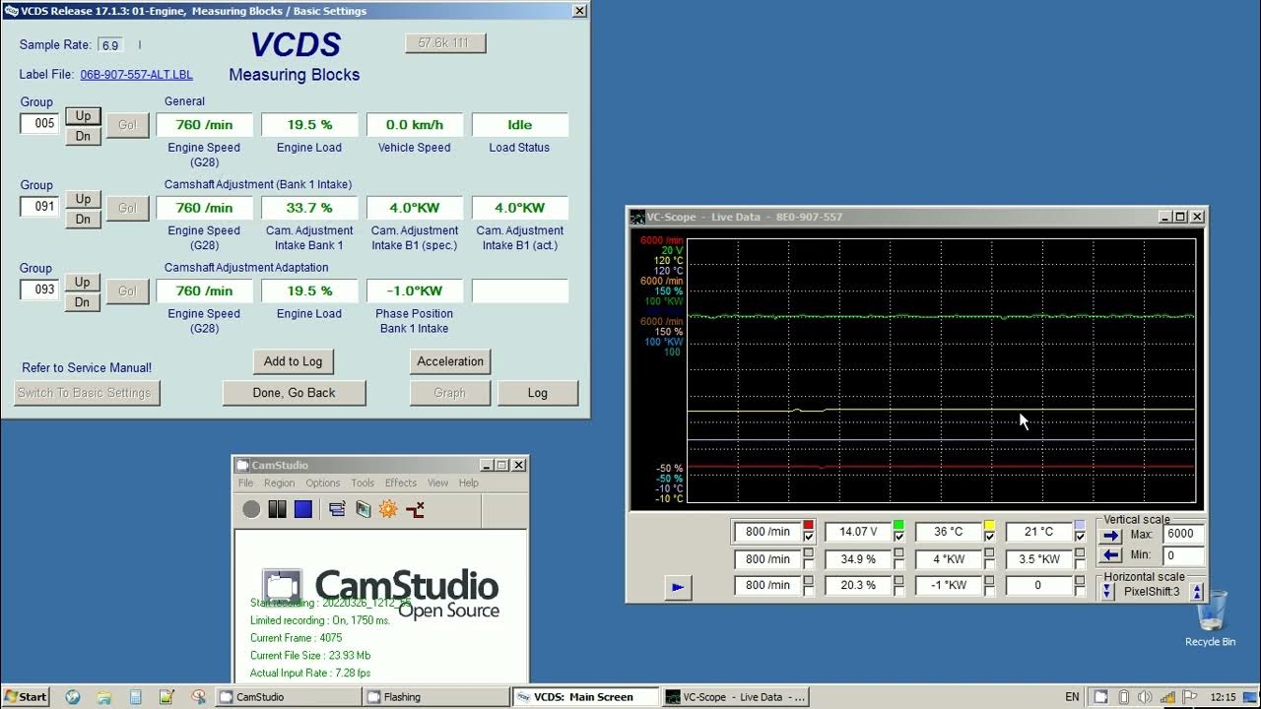
Task: Switch to the Flashing taskbar window
Action: click(436, 696)
